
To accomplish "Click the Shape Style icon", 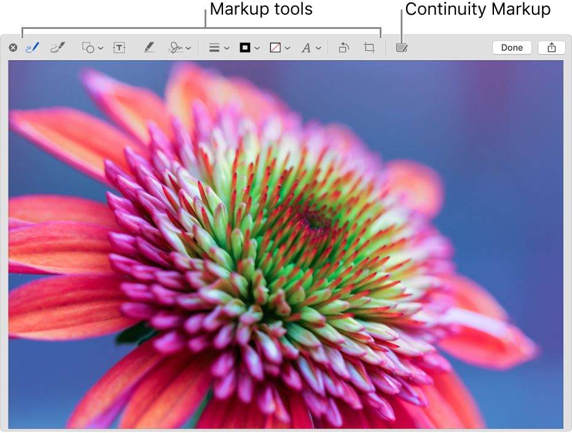I will click(214, 47).
